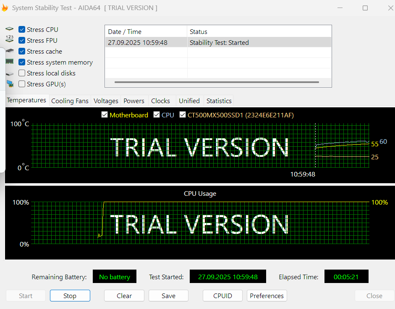Switch to the Cooling Fans tab
395x309 pixels.
pyautogui.click(x=70, y=101)
